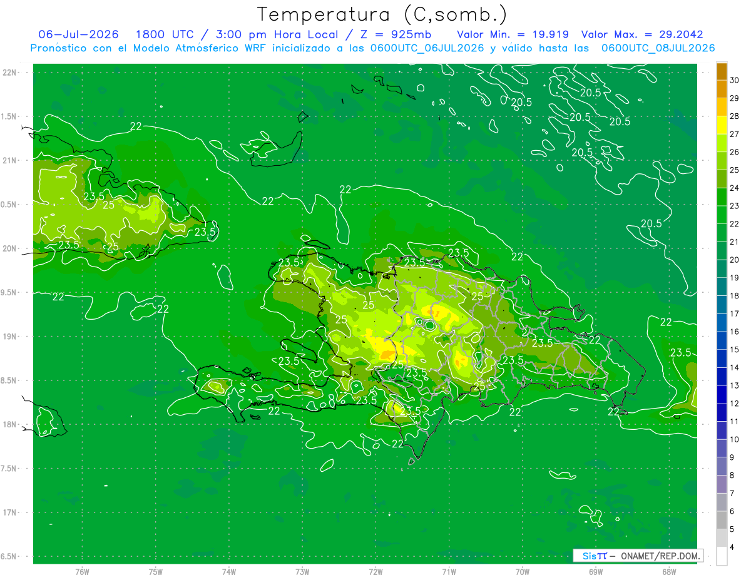Image resolution: width=751 pixels, height=580 pixels.
Task: Pick legend color band between 19 and 20
Action: [722, 269]
